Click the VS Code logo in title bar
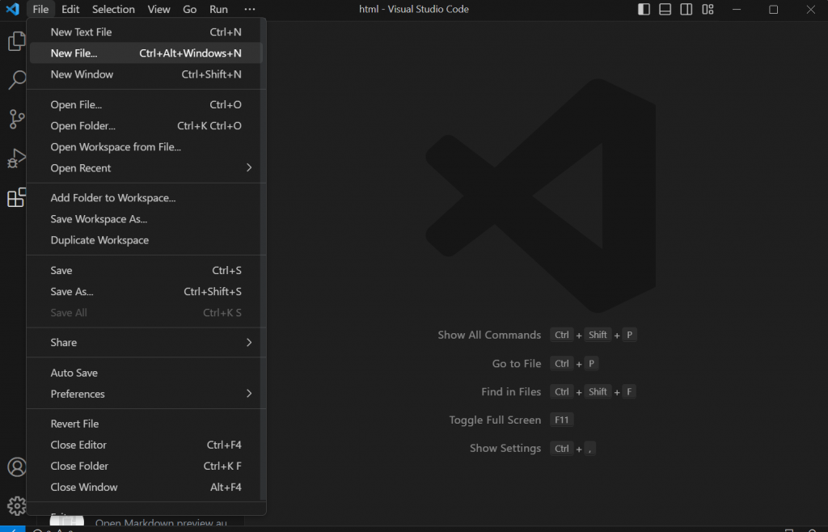Viewport: 828px width, 532px height. tap(12, 9)
